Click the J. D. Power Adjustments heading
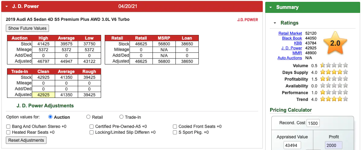This screenshot has width=362, height=150. [x=45, y=106]
